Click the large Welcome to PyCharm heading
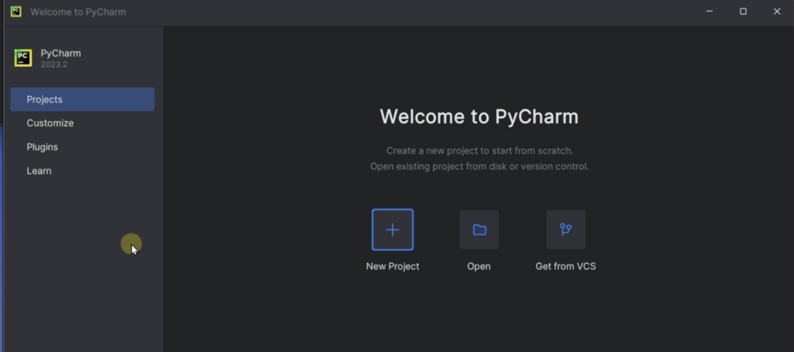Viewport: 794px width, 352px height. pyautogui.click(x=478, y=117)
